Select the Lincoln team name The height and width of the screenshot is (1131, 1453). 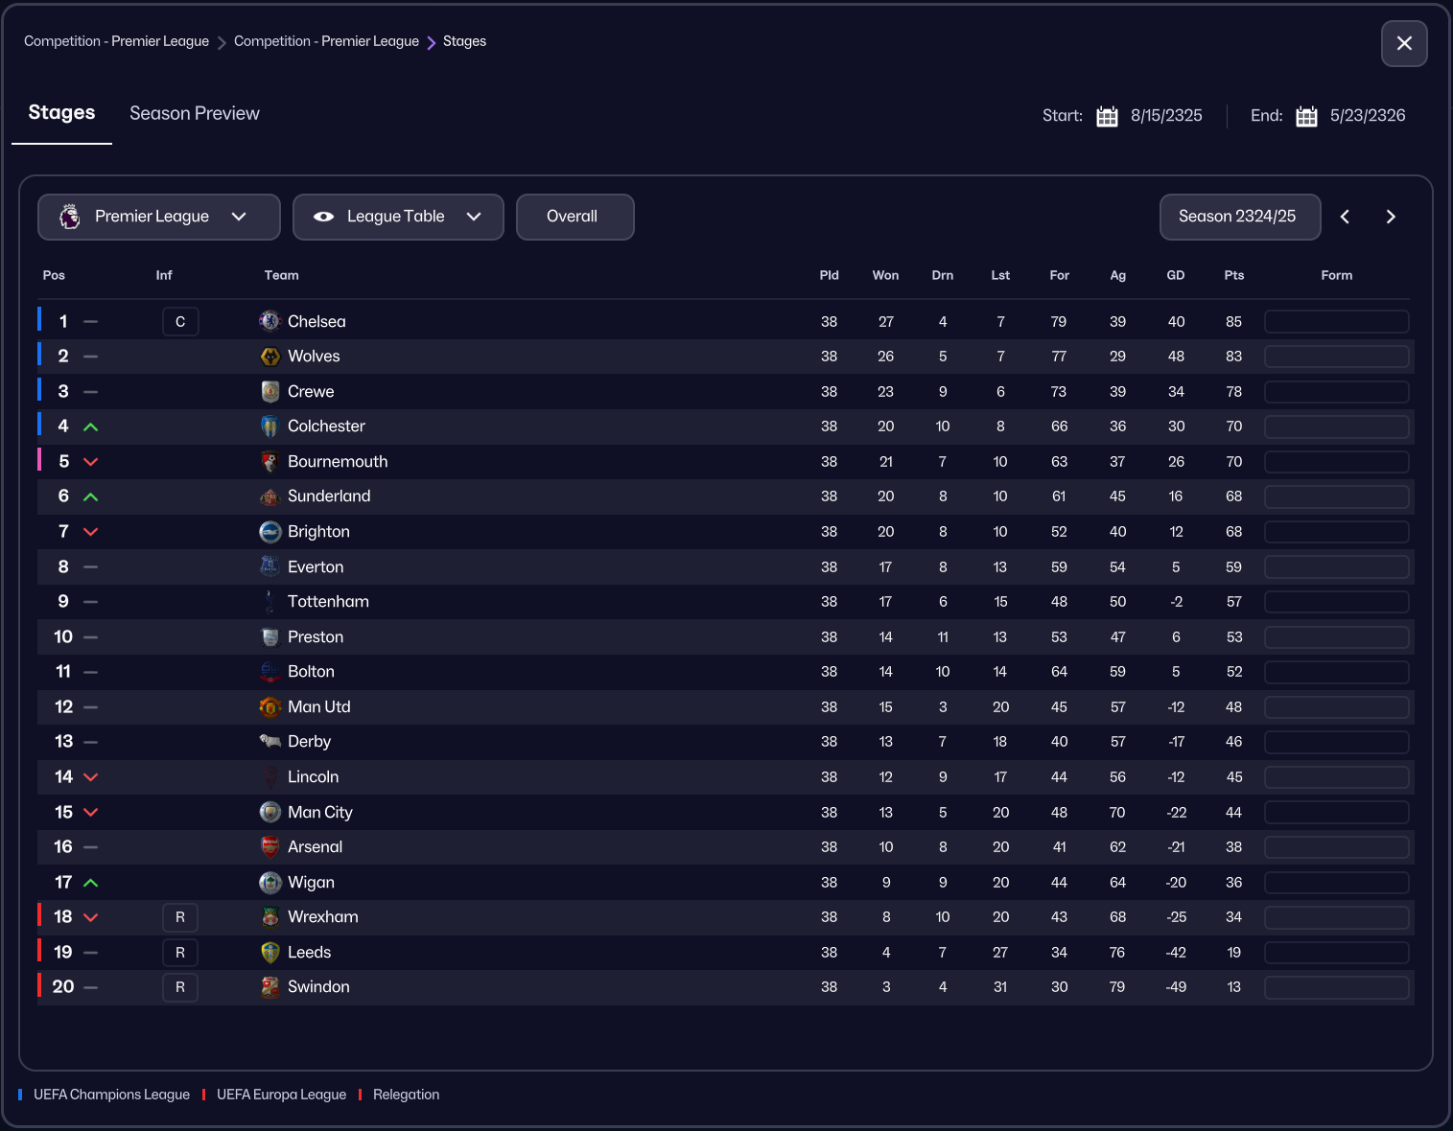click(x=314, y=777)
